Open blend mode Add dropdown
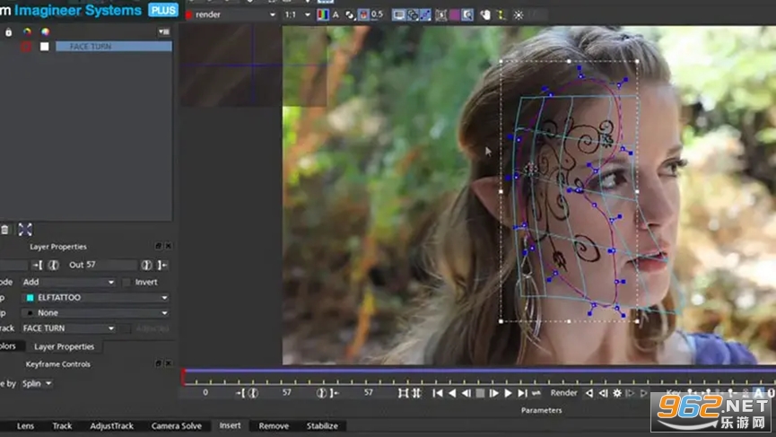 click(68, 282)
